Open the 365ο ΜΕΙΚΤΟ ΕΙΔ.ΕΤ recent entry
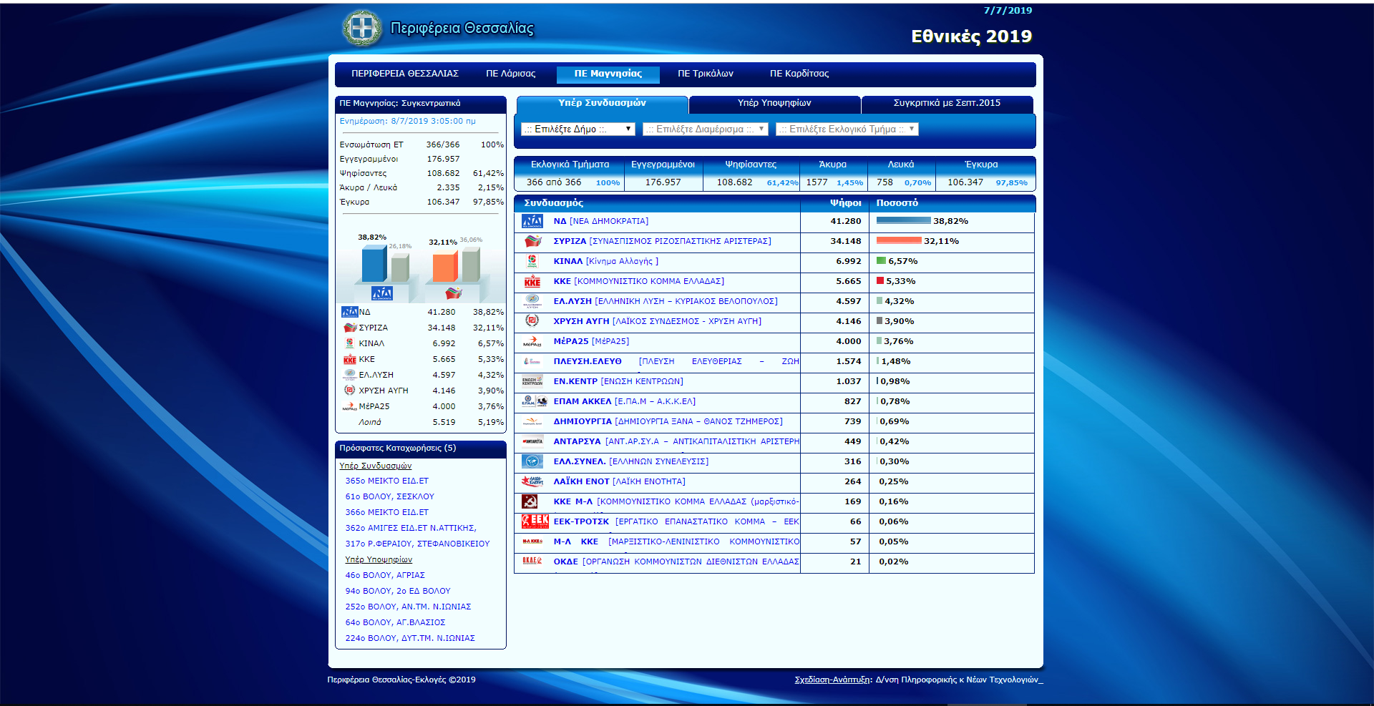The height and width of the screenshot is (706, 1374). 386,481
